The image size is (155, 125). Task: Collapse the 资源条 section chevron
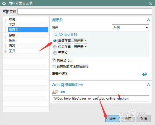148,20
